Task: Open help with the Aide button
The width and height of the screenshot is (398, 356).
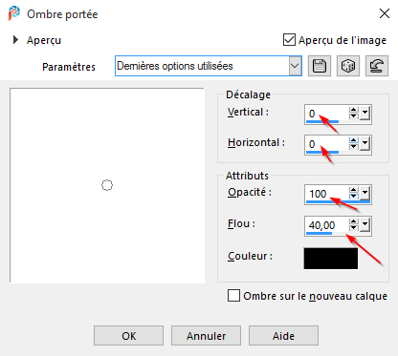Action: click(x=283, y=336)
